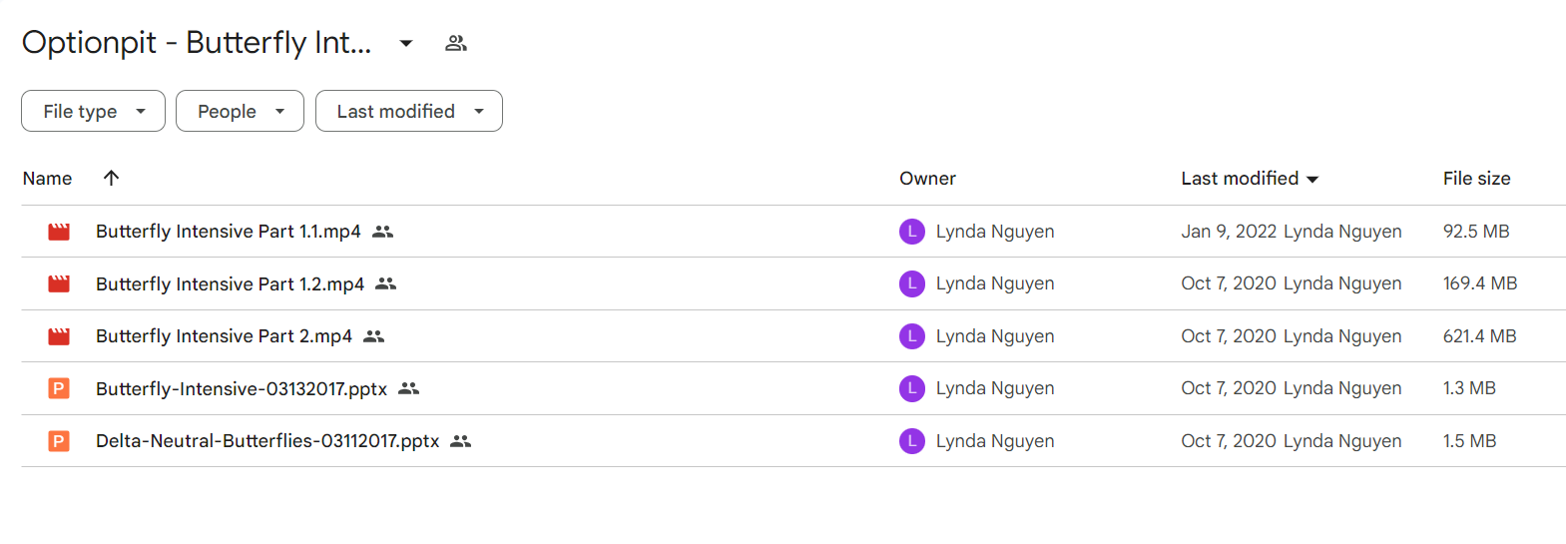Click the video icon for Butterfly Intensive Part 1.2.mp4
The width and height of the screenshot is (1566, 544).
(x=59, y=283)
